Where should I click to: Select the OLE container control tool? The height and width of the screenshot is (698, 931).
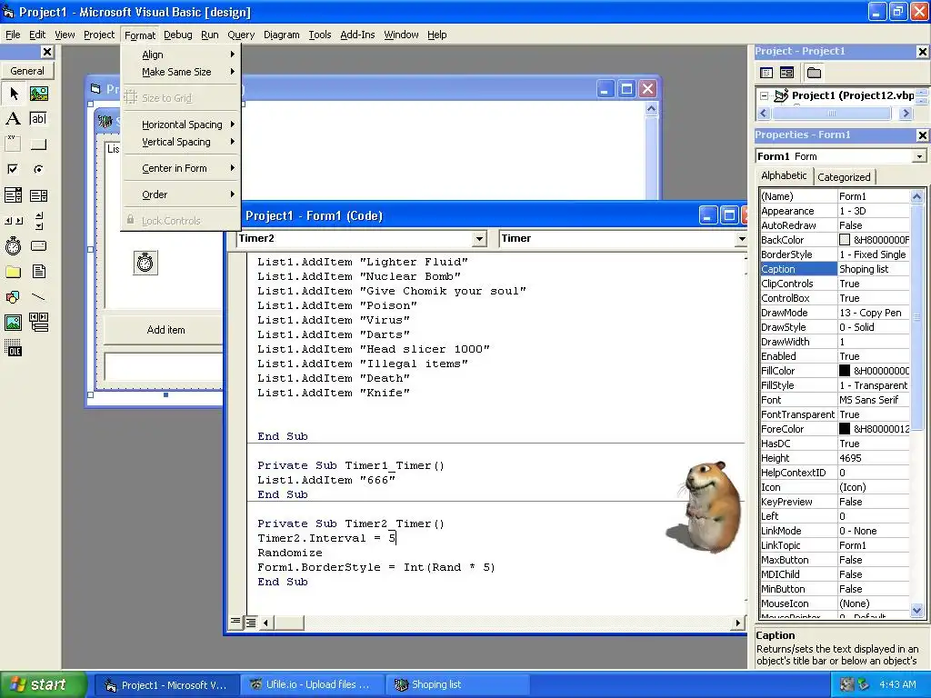click(13, 348)
